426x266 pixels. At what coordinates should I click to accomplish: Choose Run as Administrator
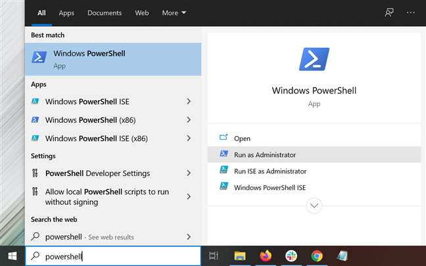314,155
